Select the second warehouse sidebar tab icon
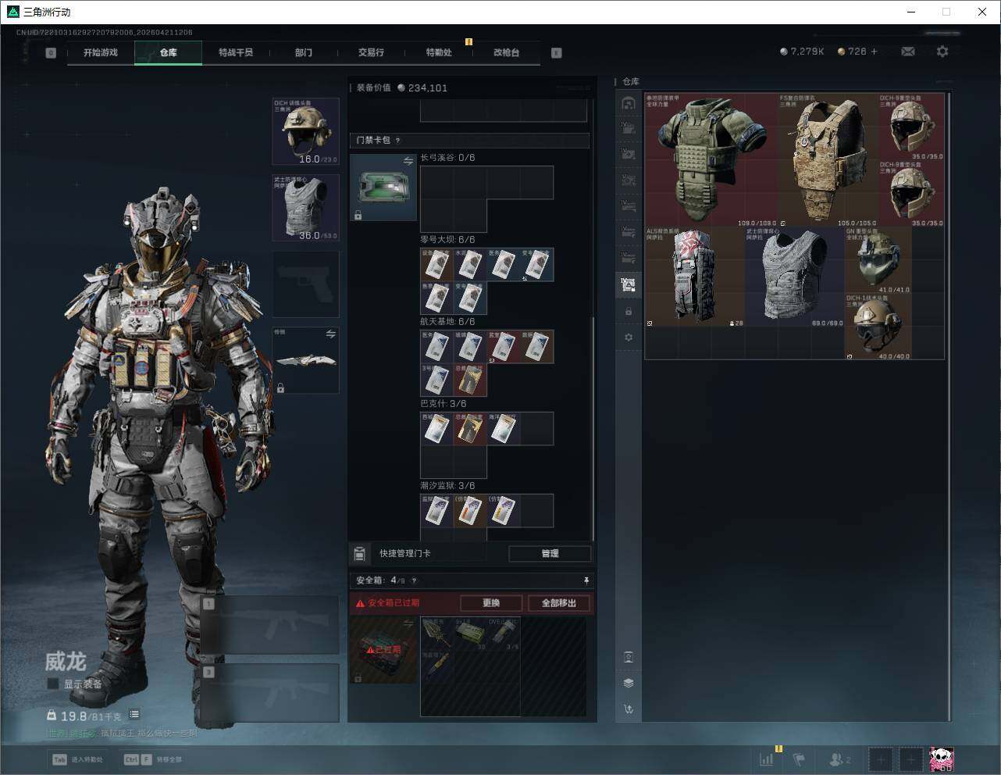This screenshot has height=775, width=1001. click(x=629, y=128)
